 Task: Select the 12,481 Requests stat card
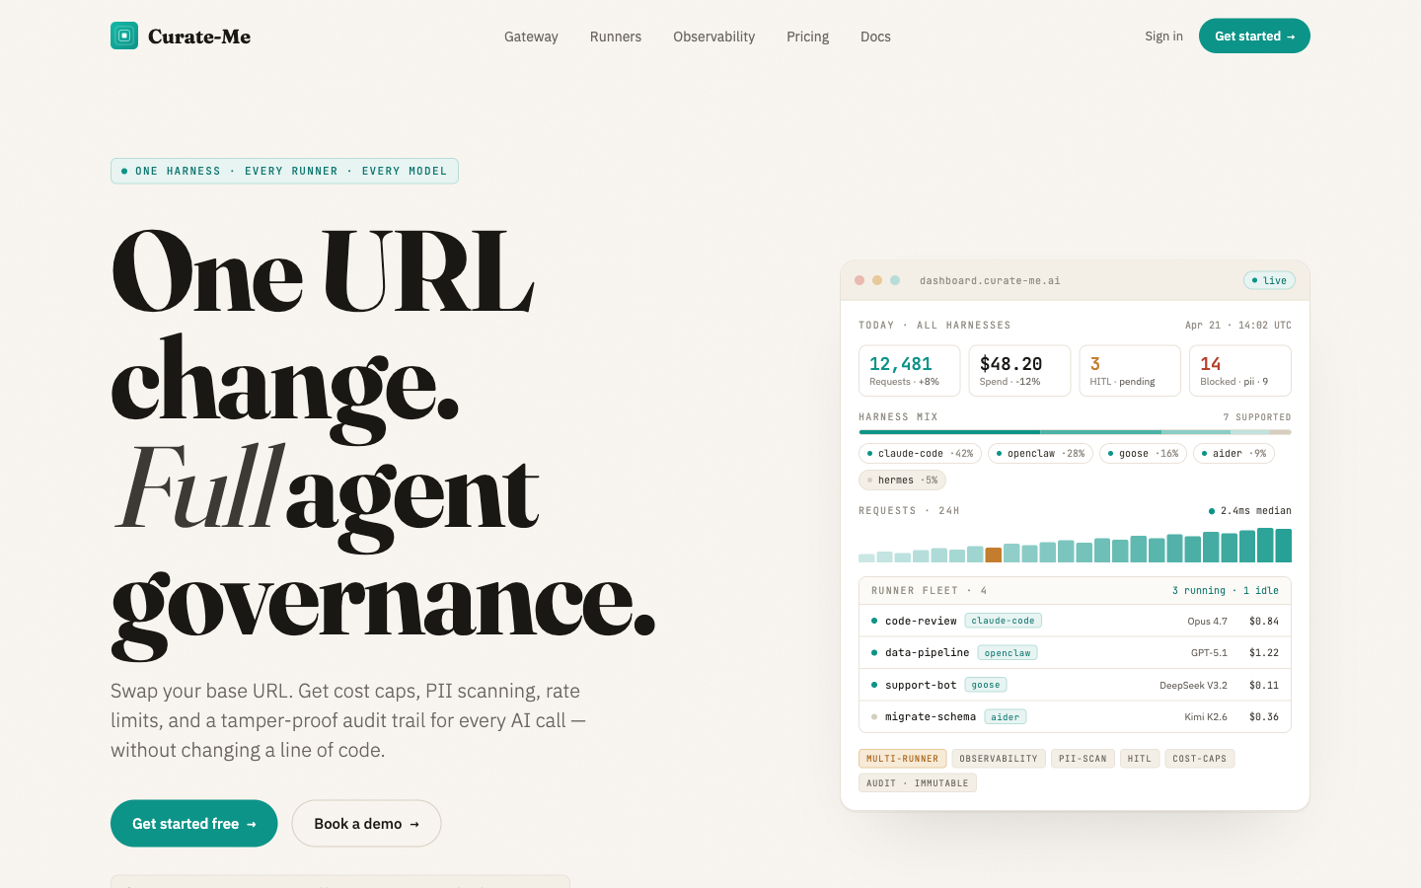909,371
